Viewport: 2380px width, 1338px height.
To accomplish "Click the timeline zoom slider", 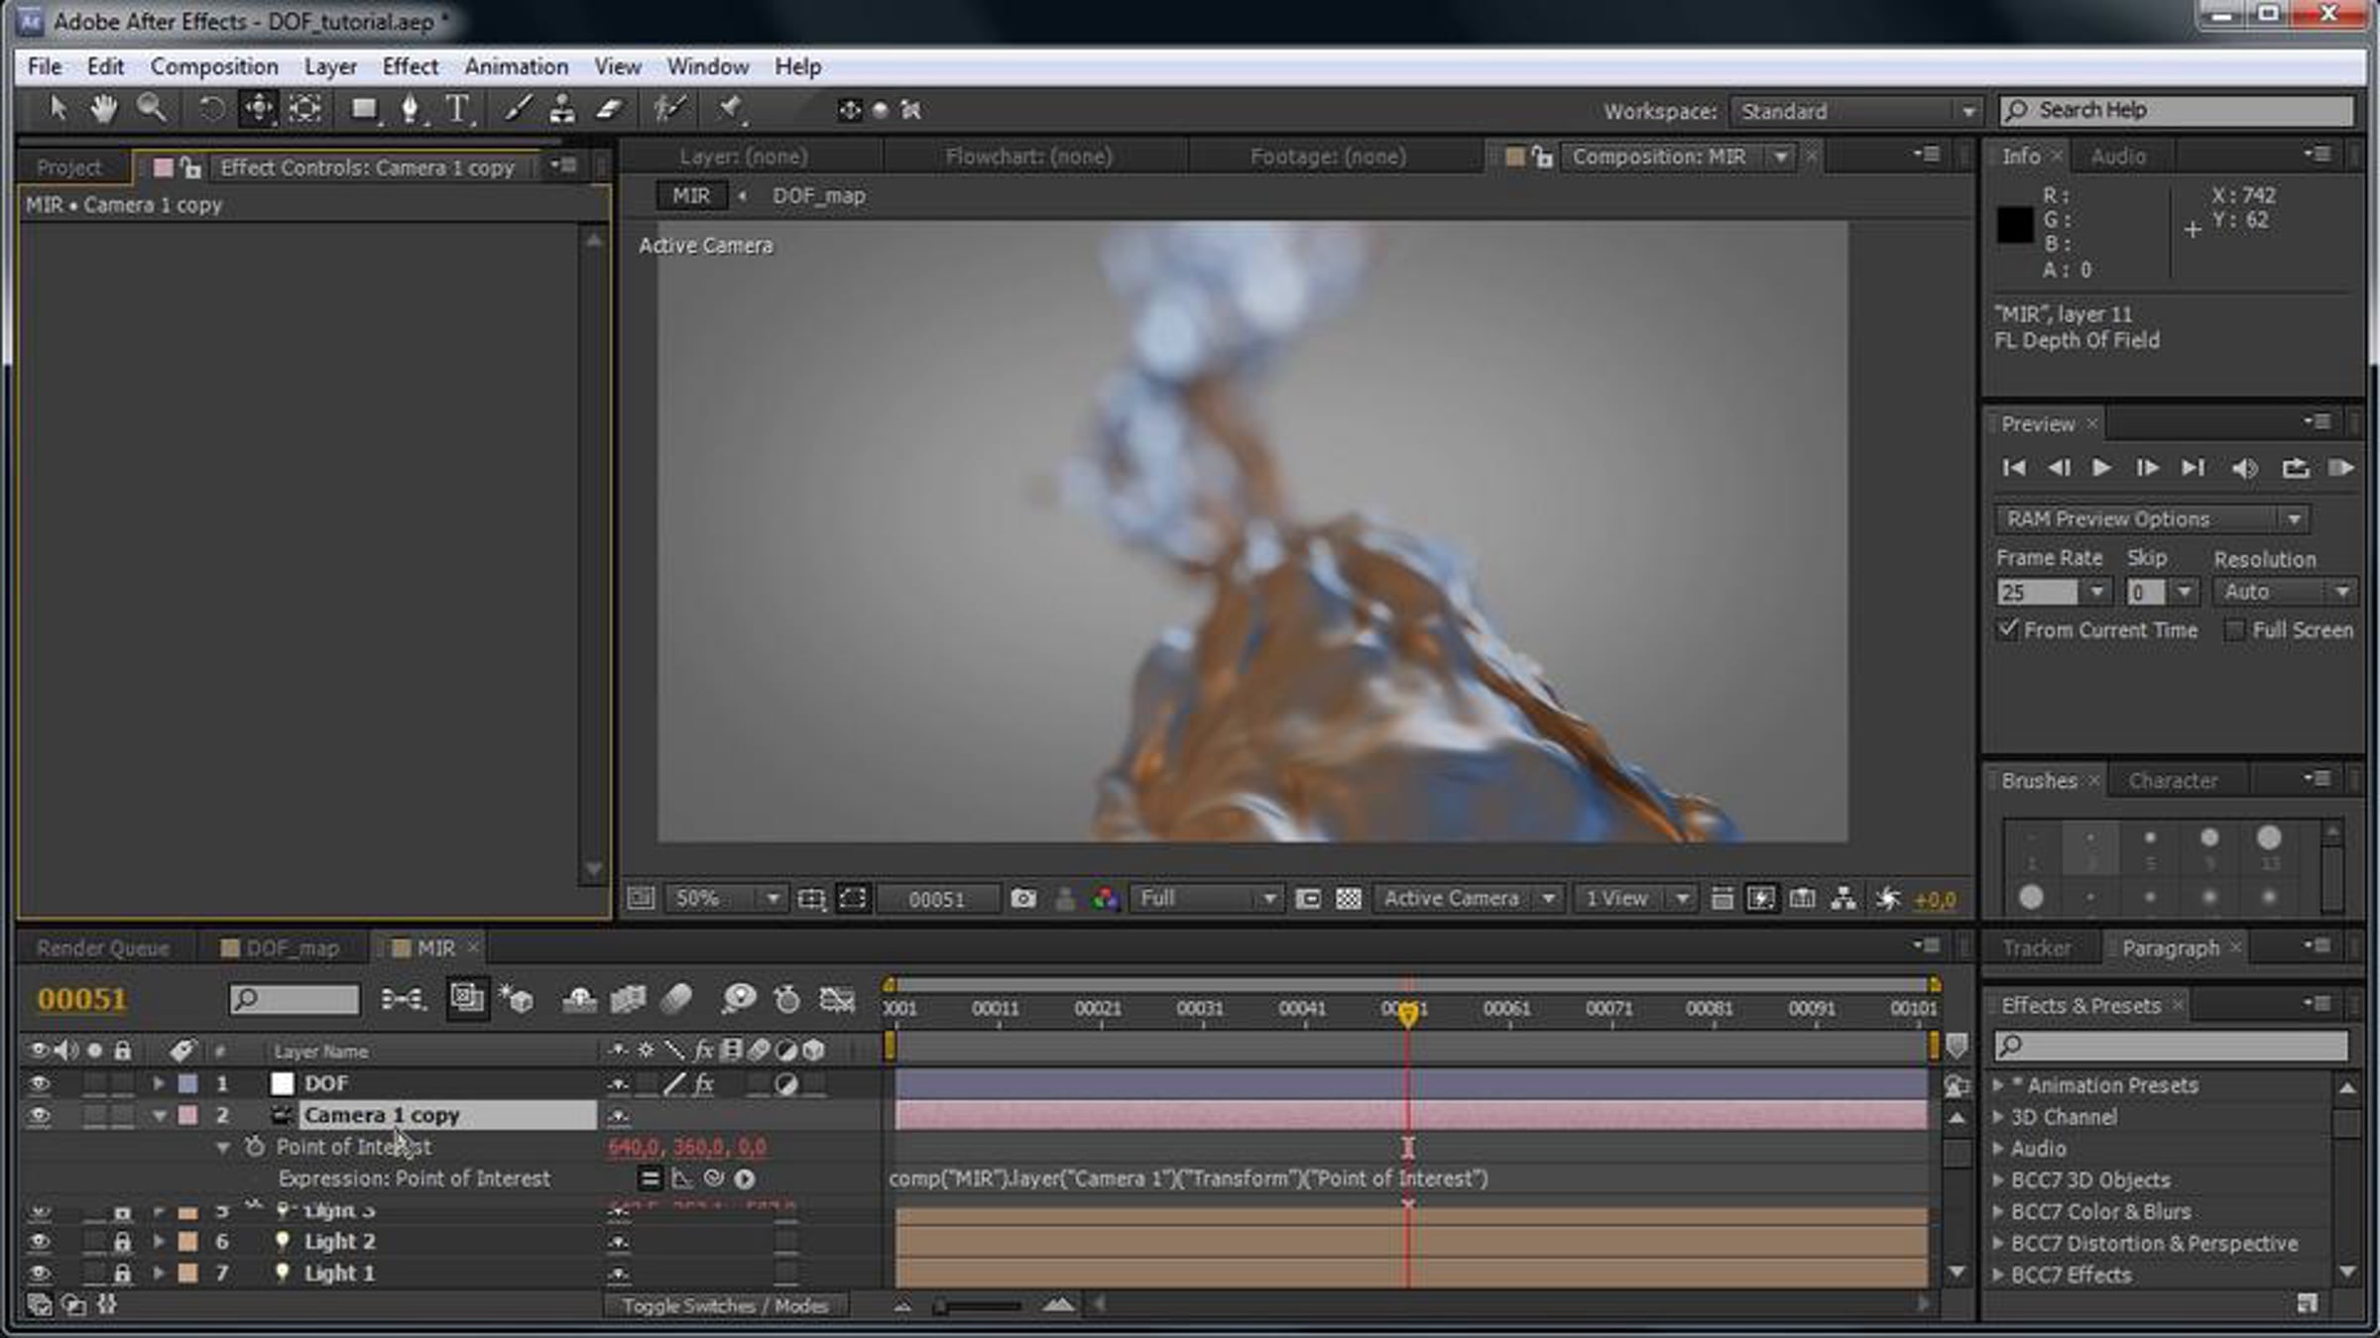I will click(x=979, y=1306).
